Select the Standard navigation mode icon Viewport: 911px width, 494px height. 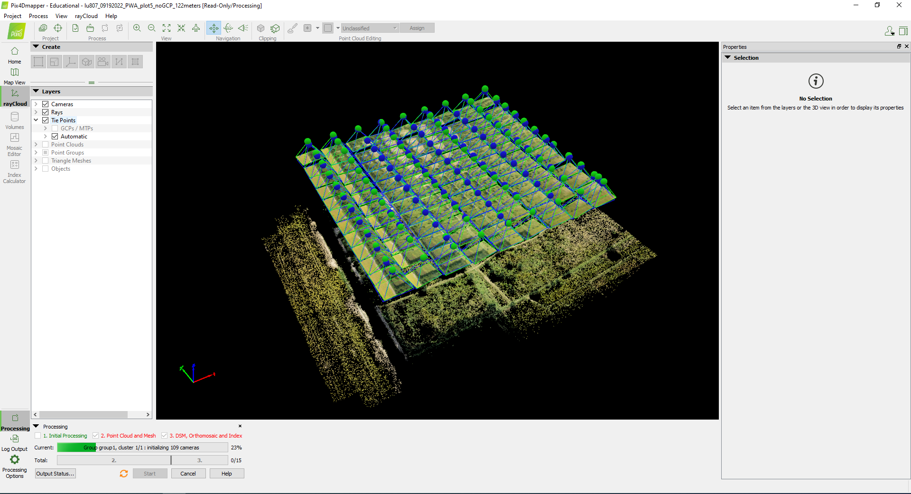214,28
